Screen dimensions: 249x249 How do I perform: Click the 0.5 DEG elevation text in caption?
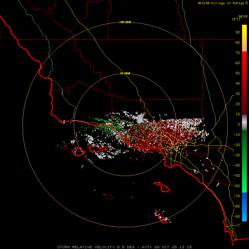pyautogui.click(x=126, y=247)
